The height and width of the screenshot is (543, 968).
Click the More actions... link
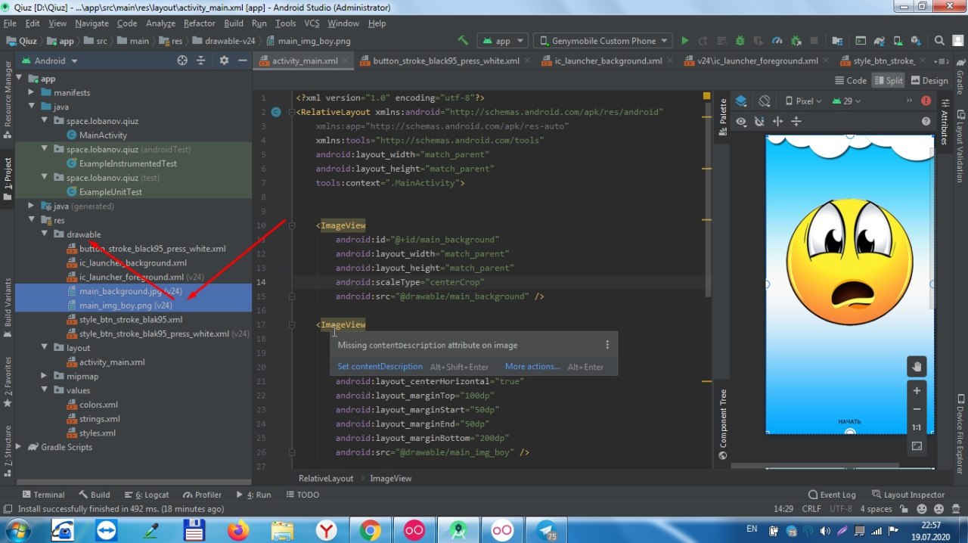[x=532, y=367]
